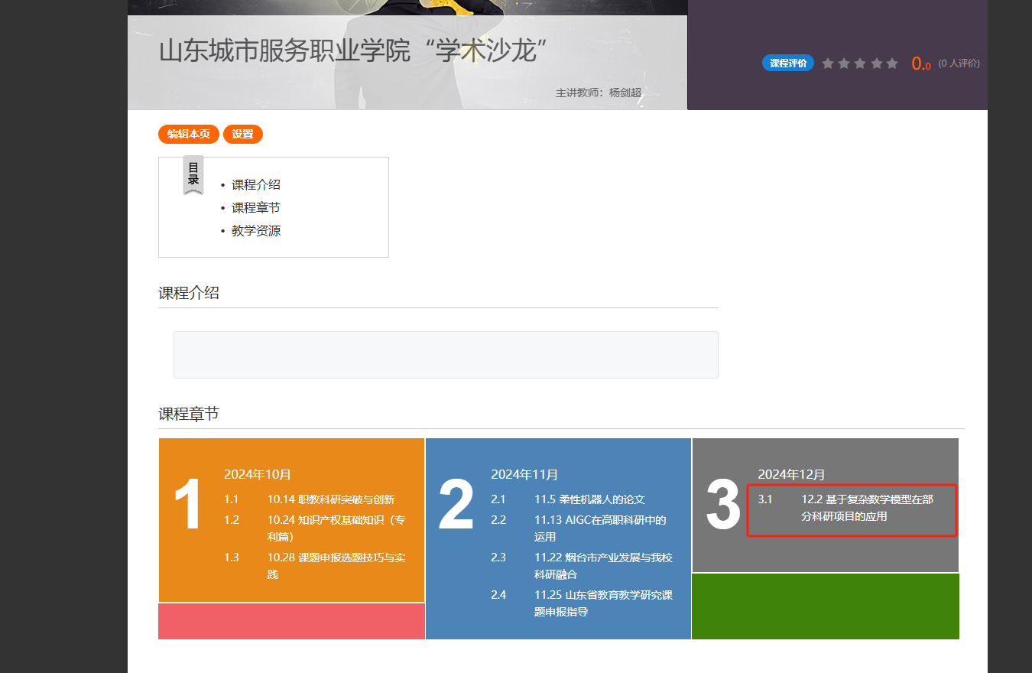The height and width of the screenshot is (673, 1032).
Task: Click the empty 课程介绍 description box
Action: (446, 355)
